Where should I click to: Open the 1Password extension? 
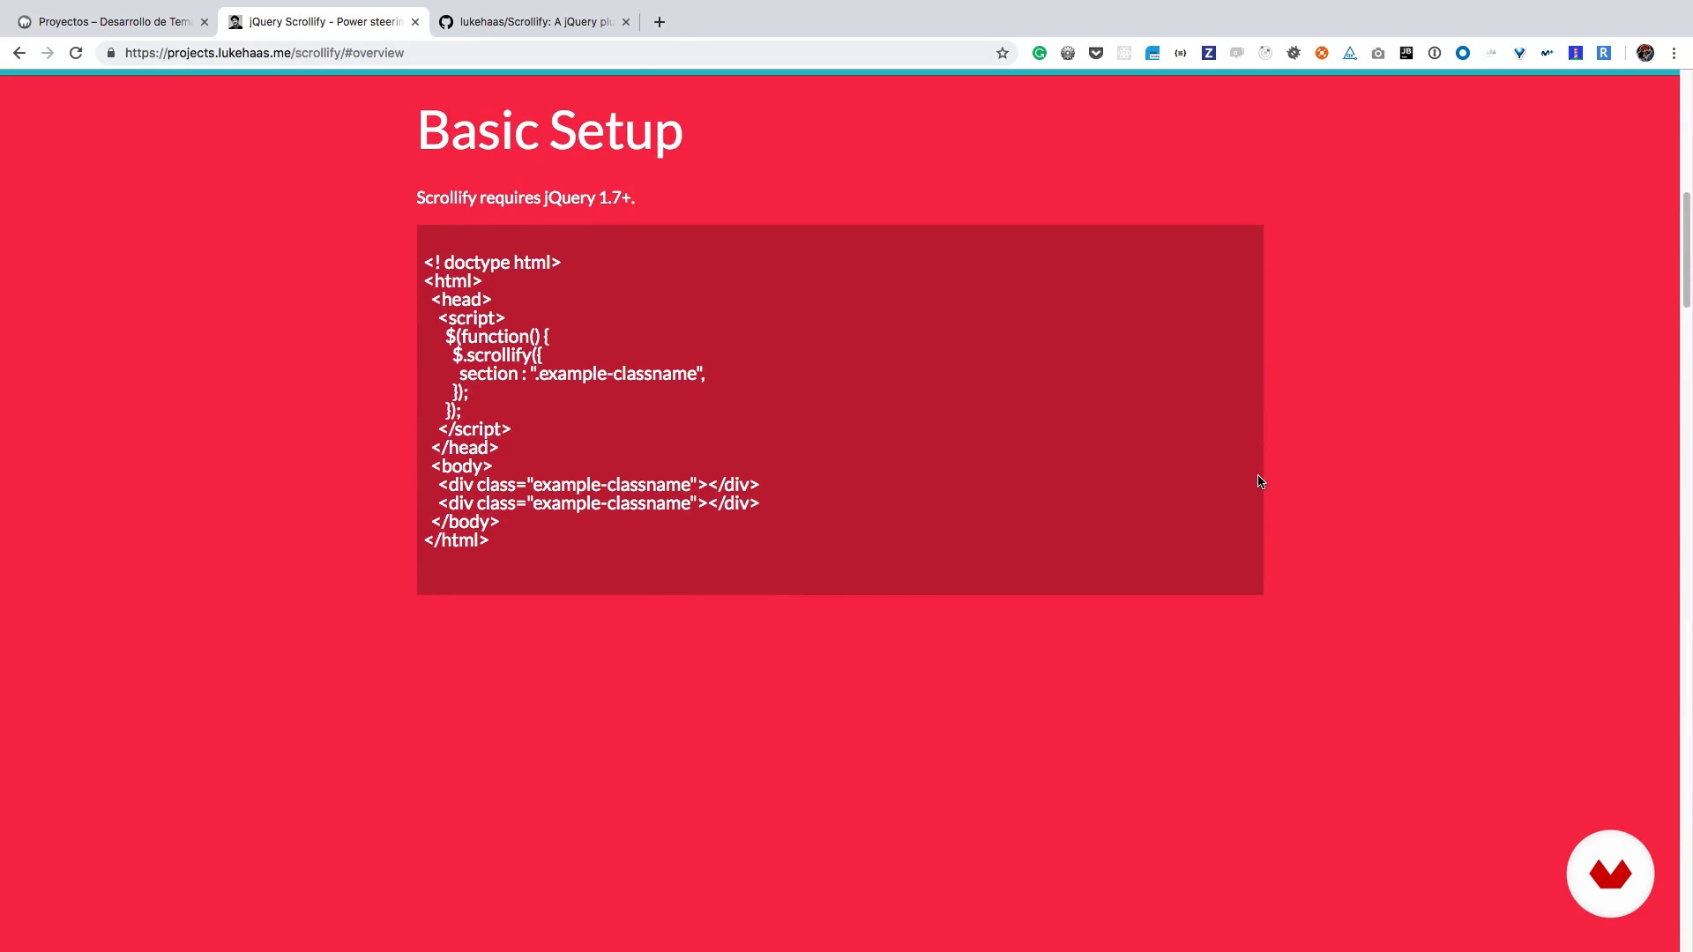pos(1435,53)
